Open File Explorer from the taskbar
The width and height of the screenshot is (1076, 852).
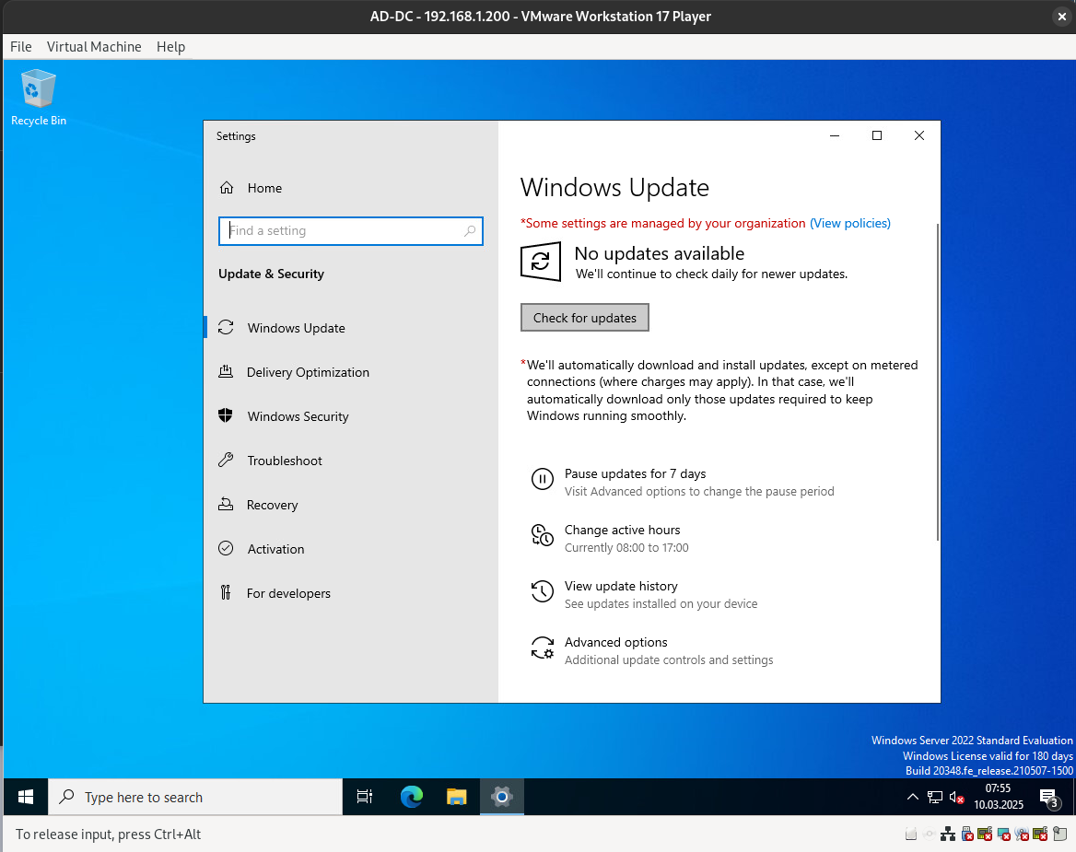coord(457,797)
